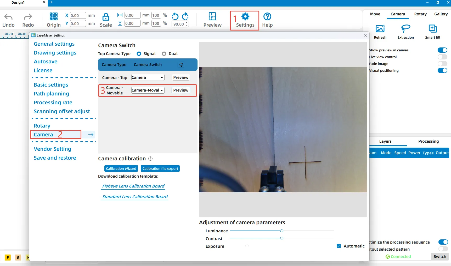This screenshot has height=266, width=451.
Task: Expand the Camera - Movable dropdown
Action: (148, 90)
